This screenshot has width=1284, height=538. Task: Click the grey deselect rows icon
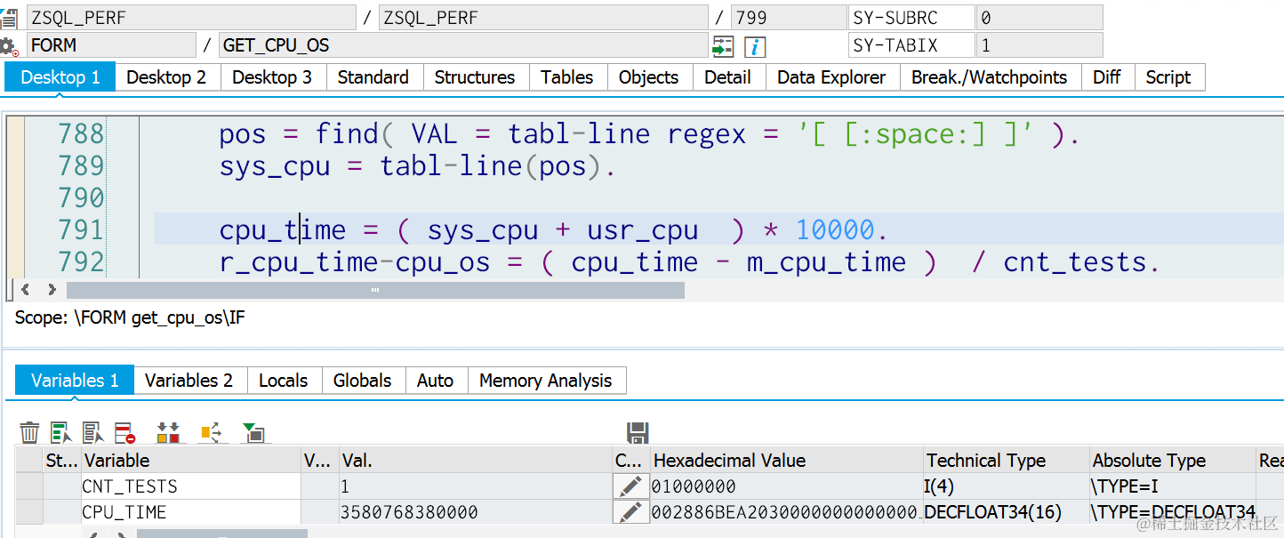tap(93, 433)
